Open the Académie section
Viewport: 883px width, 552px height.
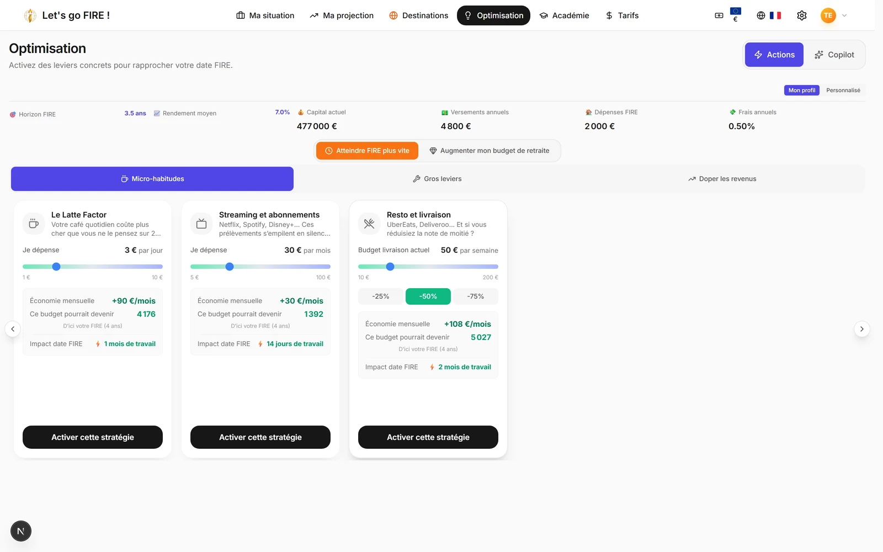click(x=564, y=15)
